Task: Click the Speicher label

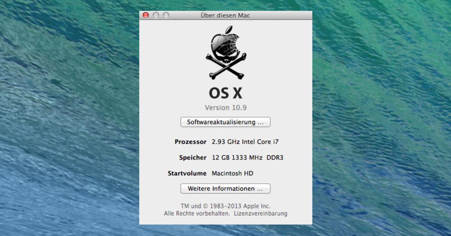Action: pyautogui.click(x=193, y=157)
